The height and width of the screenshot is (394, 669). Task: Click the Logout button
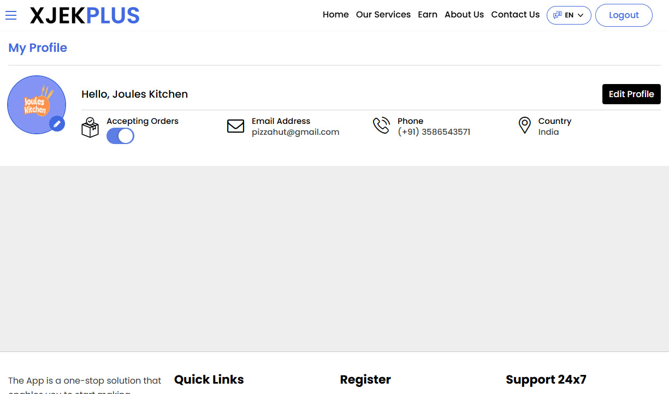[623, 15]
